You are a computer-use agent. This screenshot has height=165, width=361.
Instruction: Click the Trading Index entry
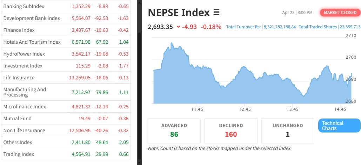click(19, 154)
